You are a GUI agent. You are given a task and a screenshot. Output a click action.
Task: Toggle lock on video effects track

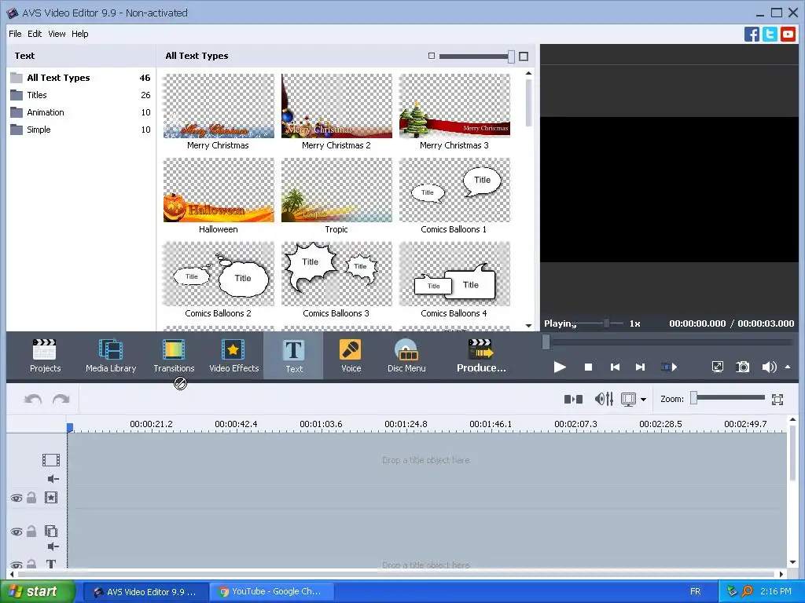[x=31, y=497]
